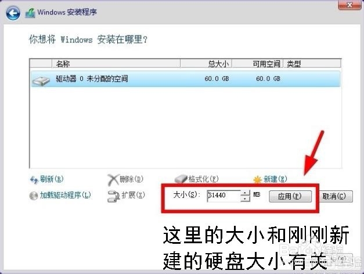Increase size with the spinner up arrow
Screen dimensions: 364x274
245,193
